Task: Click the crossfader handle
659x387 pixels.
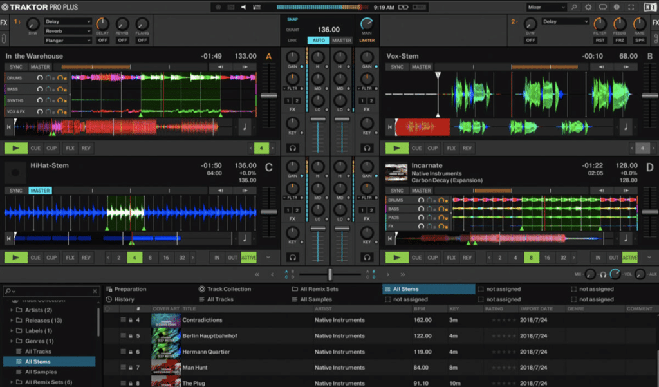Action: [x=330, y=274]
